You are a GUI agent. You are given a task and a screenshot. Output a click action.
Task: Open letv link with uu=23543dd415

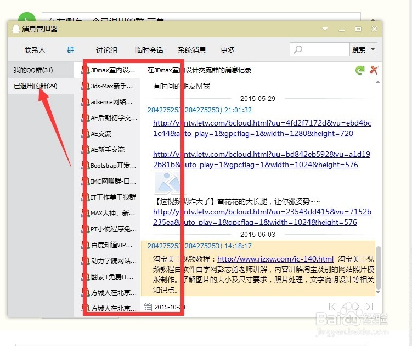(262, 217)
